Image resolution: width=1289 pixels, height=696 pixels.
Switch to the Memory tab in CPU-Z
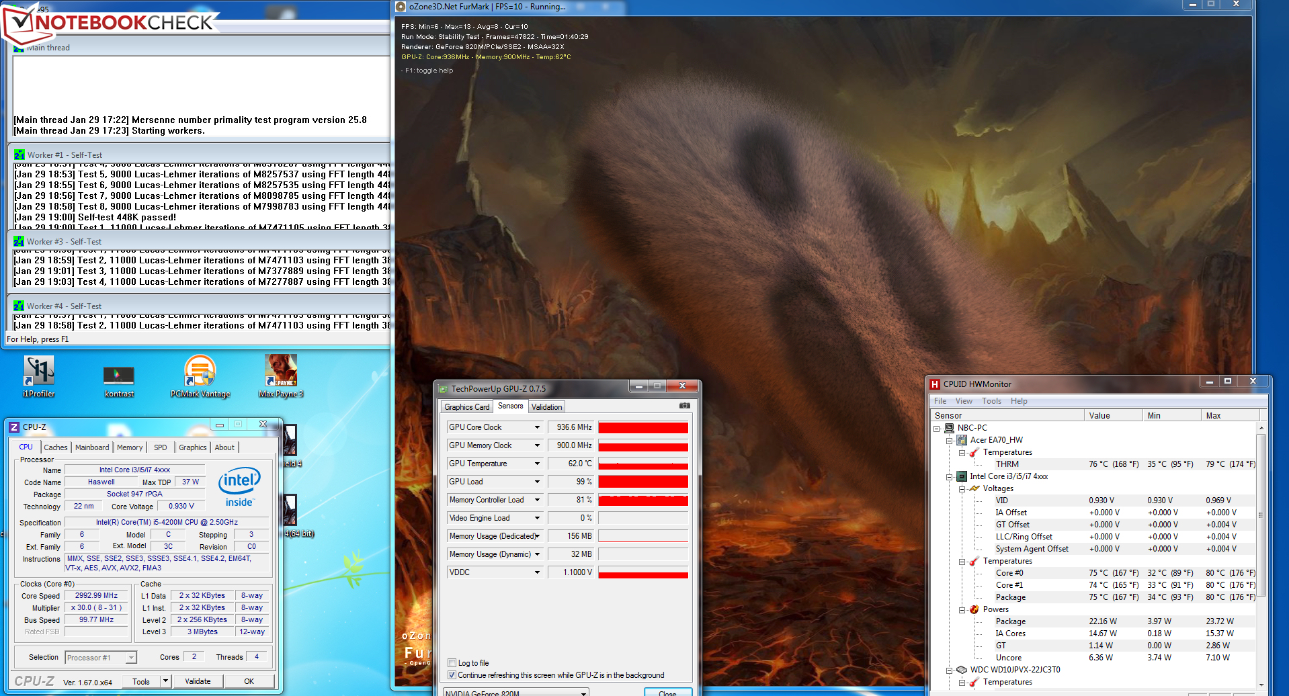coord(130,447)
